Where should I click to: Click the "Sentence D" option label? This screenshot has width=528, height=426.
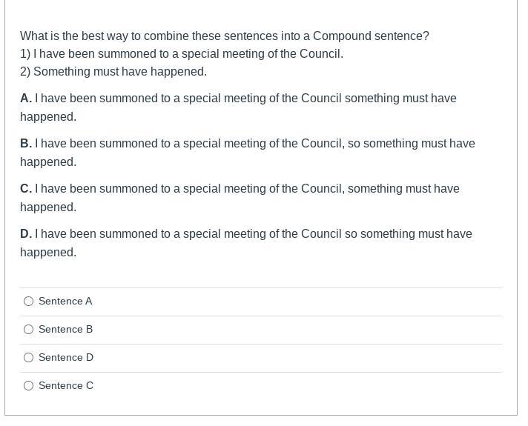click(x=66, y=357)
